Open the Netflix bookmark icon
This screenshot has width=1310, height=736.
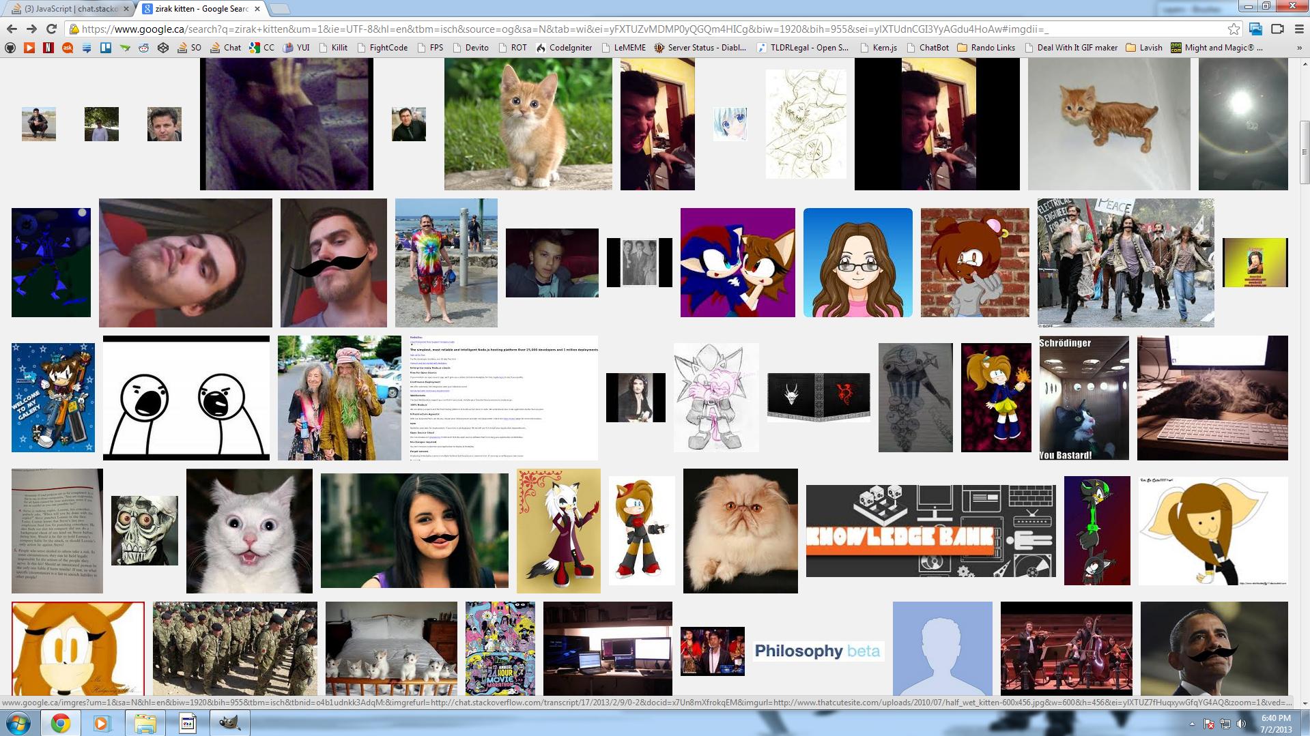[48, 48]
